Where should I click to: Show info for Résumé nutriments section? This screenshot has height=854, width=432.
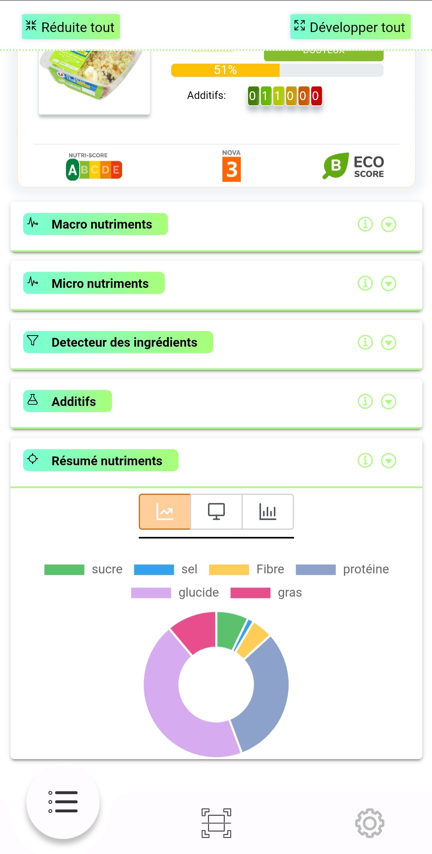pyautogui.click(x=365, y=460)
